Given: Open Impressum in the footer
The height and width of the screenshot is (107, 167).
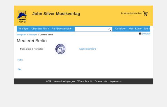Looking at the screenshot, I should click(x=115, y=81).
